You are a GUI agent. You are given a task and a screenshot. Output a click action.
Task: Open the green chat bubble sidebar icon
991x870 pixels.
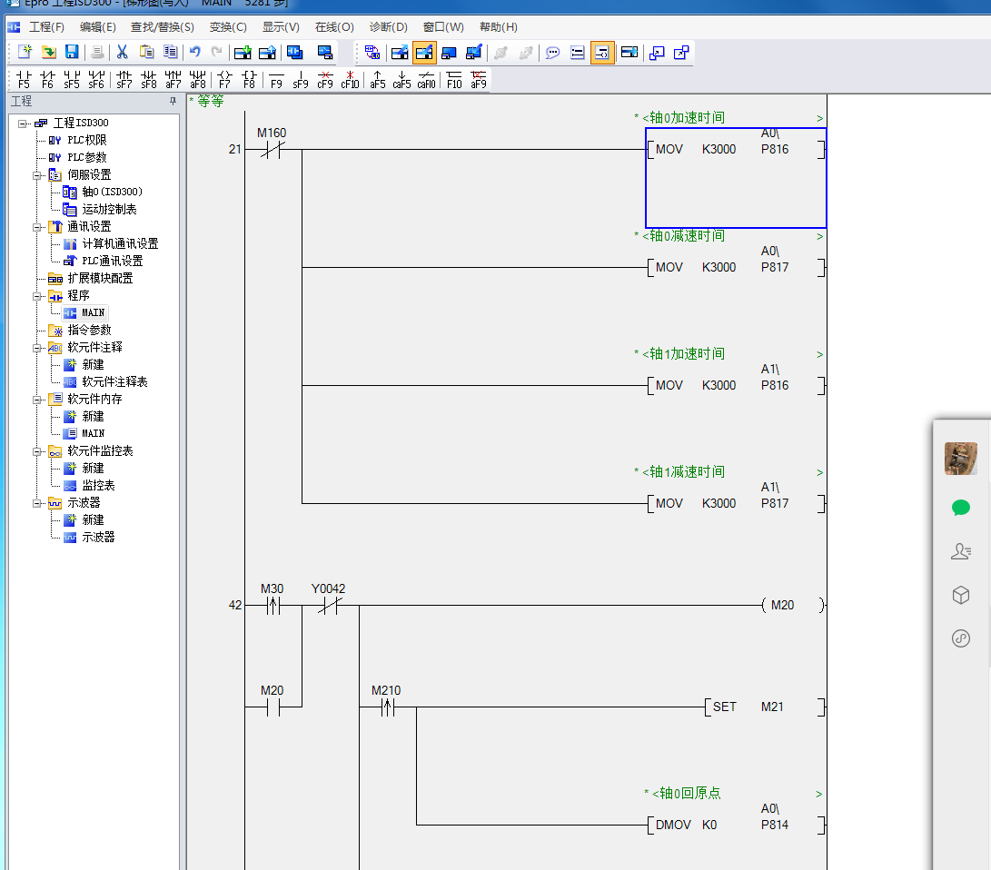coord(961,508)
